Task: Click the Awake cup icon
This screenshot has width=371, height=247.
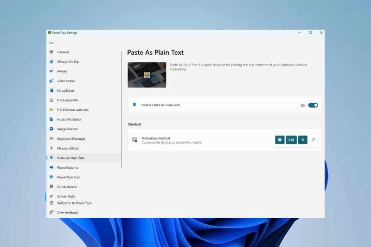Action: 51,71
